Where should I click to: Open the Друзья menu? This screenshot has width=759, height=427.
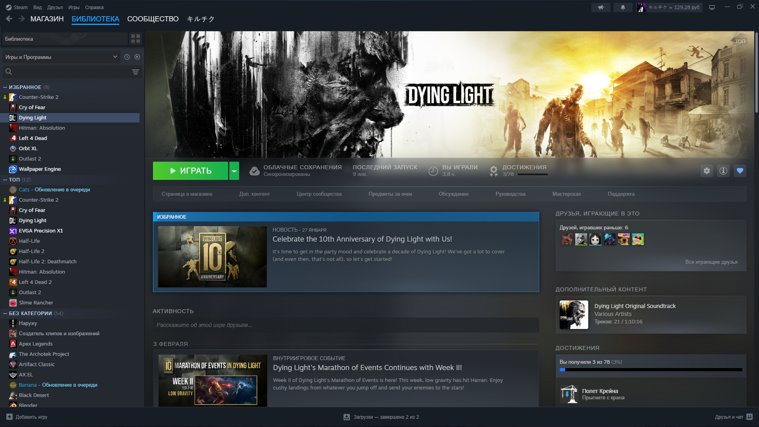(55, 7)
